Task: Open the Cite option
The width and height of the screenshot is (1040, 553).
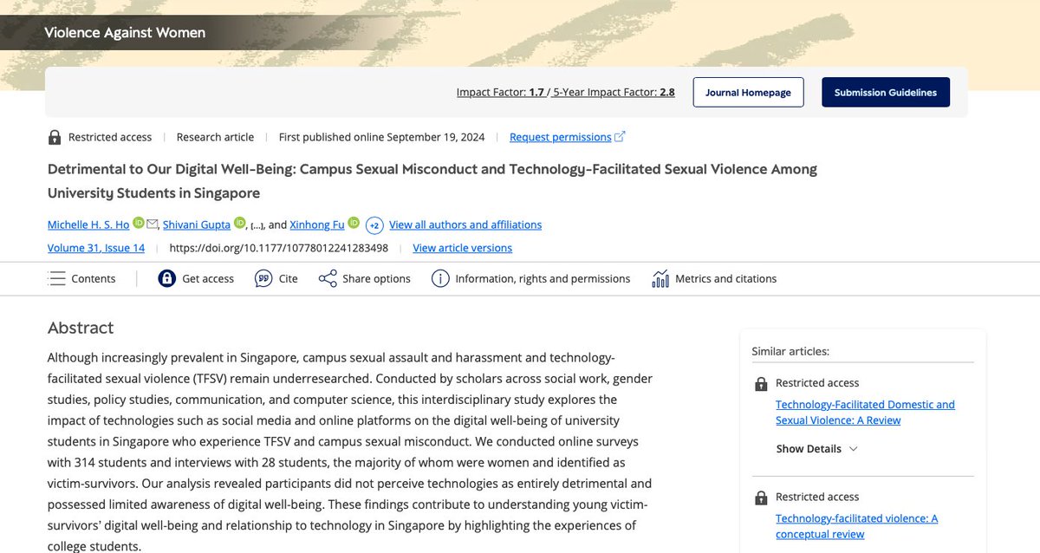Action: pos(276,278)
